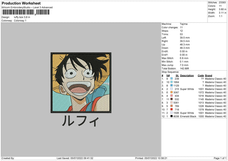This screenshot has width=228, height=161.
Task: Click the 'Emerald Black' description
Action: [188, 117]
